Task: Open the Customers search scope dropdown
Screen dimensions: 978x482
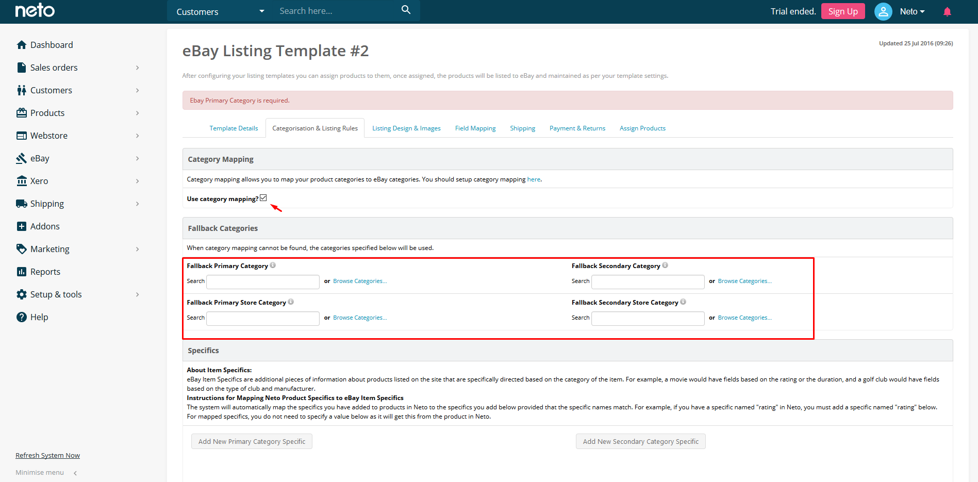Action: coord(220,11)
